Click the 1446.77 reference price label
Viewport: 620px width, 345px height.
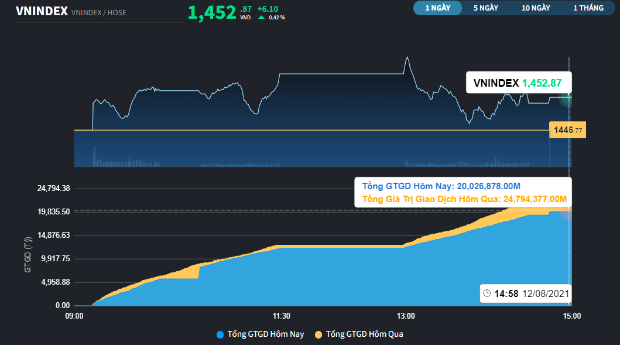(568, 130)
